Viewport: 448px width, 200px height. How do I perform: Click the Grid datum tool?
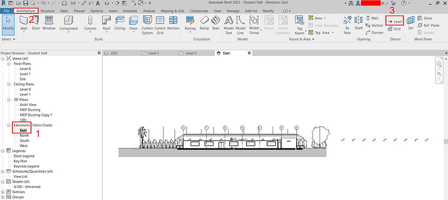394,29
